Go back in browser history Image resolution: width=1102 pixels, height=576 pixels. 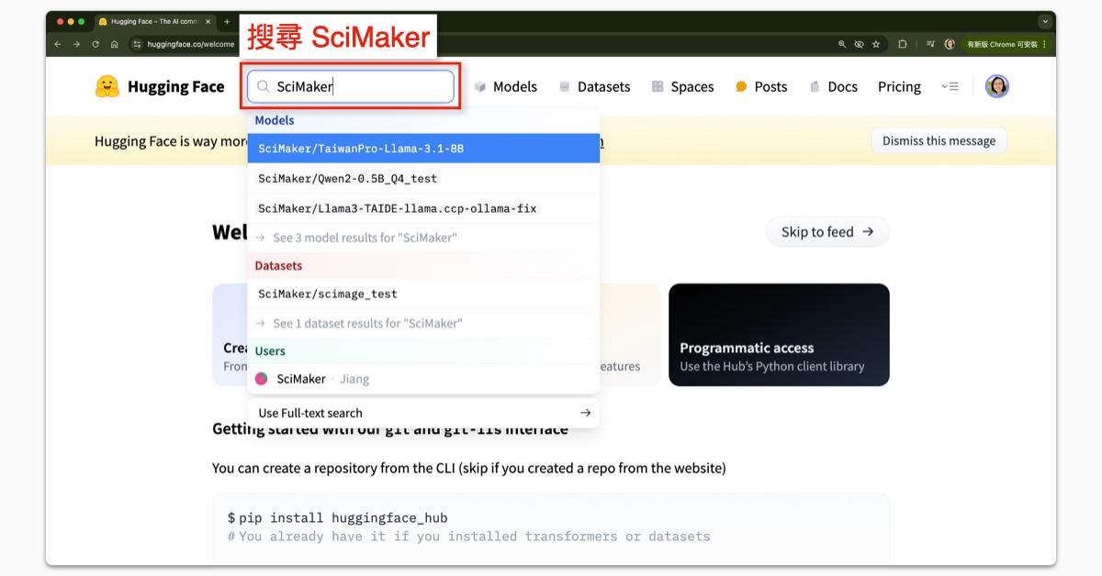58,44
